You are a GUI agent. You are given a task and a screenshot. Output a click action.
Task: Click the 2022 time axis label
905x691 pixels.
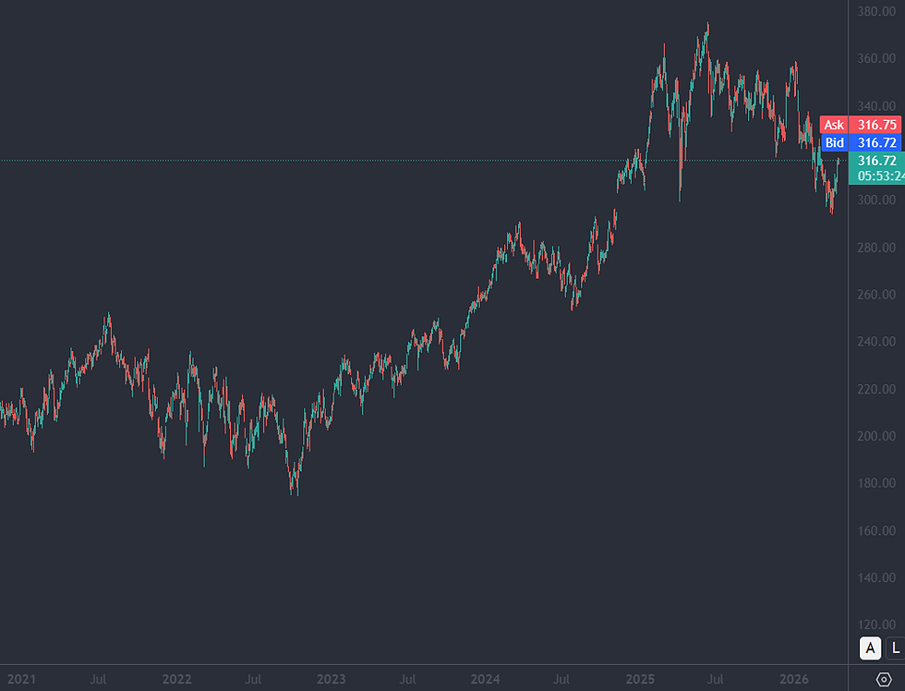(x=176, y=680)
